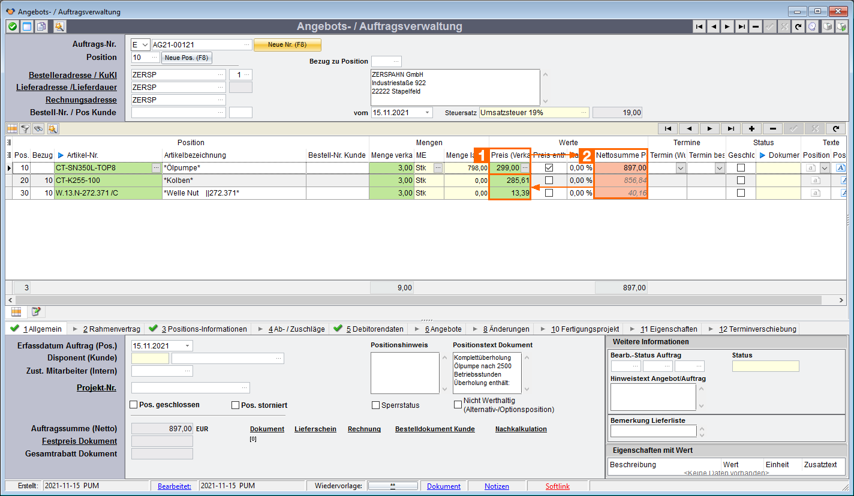The height and width of the screenshot is (496, 854).
Task: Click the package box icon in header
Action: coord(827,26)
